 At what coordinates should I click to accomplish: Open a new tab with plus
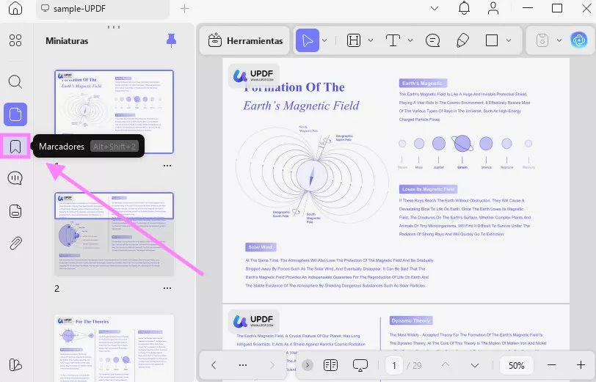(184, 8)
